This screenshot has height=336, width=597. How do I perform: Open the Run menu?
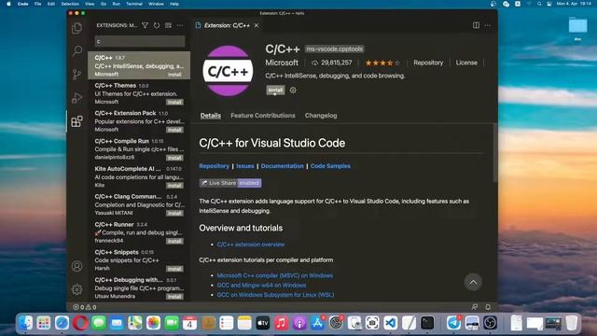[x=116, y=4]
